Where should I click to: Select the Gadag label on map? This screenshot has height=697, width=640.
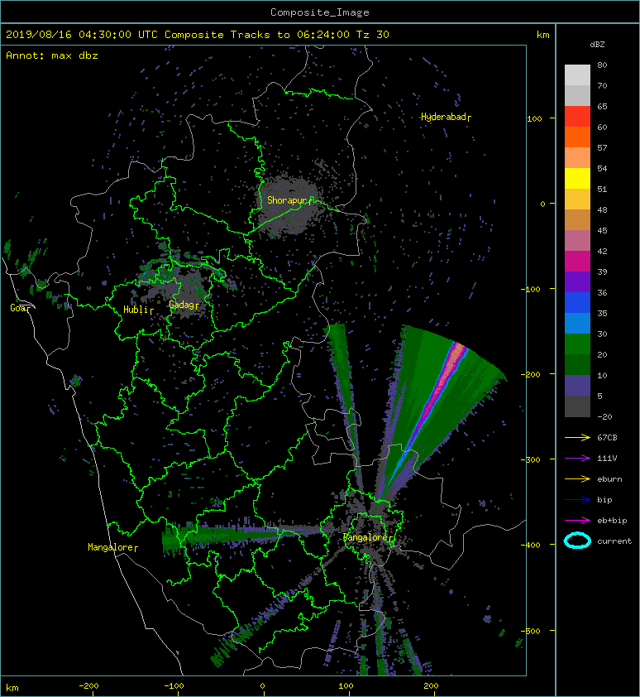[182, 305]
